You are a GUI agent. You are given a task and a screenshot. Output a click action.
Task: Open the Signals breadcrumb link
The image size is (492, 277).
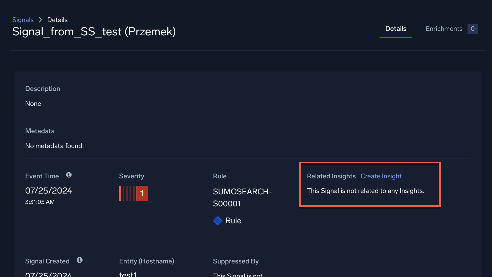pos(23,20)
